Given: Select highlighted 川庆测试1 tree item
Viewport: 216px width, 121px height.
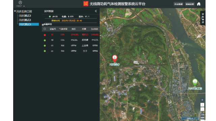Looking at the screenshot, I should pyautogui.click(x=29, y=24).
